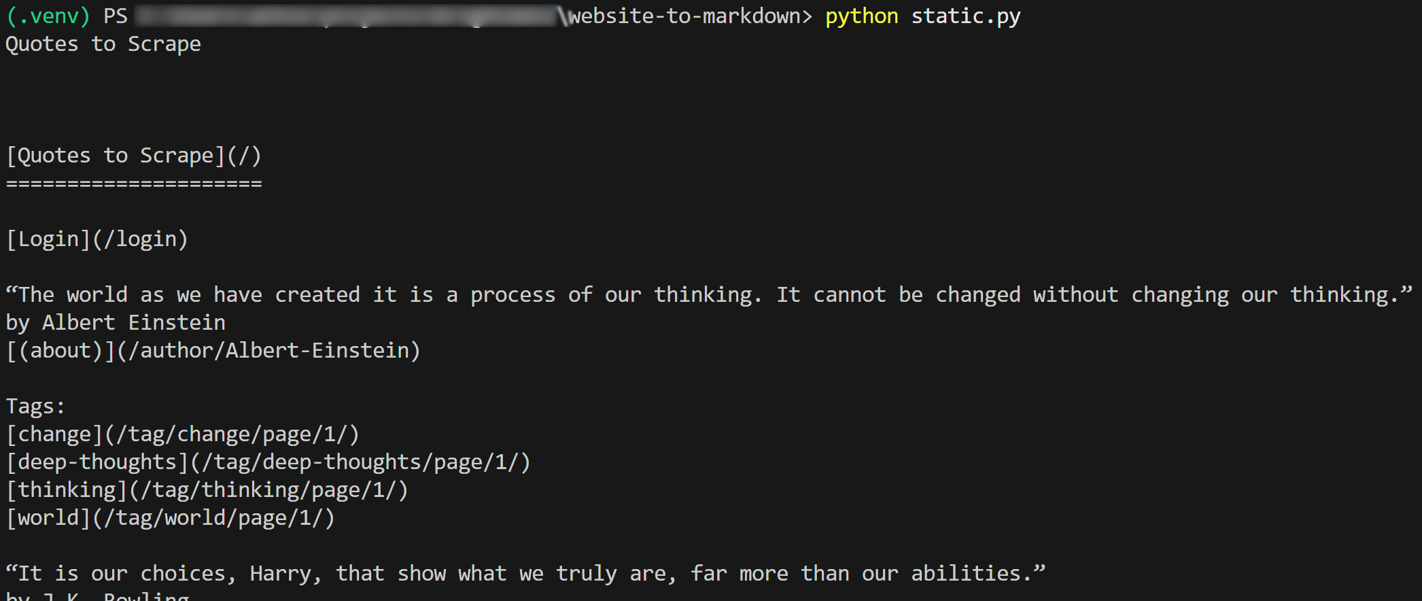1422x601 pixels.
Task: Click the [deep-thoughts] tag link
Action: click(268, 462)
